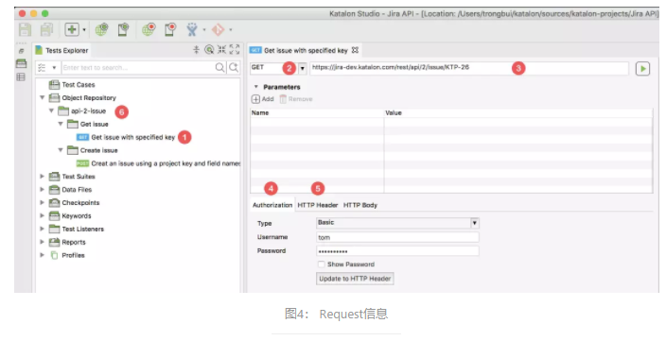The width and height of the screenshot is (666, 341).
Task: Click the Git toolbar icon
Action: pos(219,29)
